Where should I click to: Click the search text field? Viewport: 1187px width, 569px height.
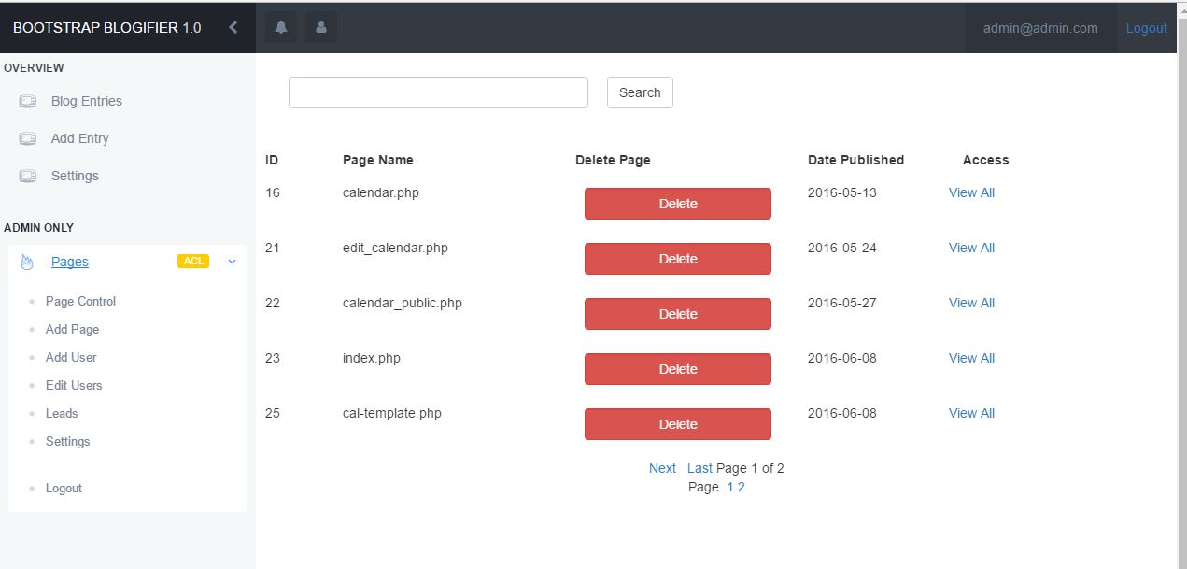pos(438,92)
